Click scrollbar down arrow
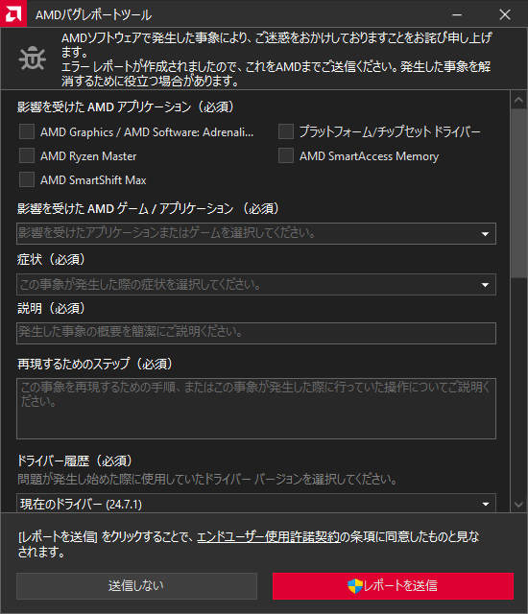 coord(518,505)
